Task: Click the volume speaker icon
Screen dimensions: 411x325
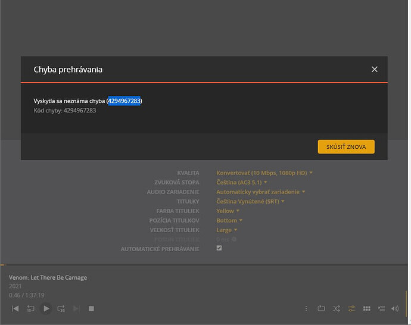Action: coord(395,309)
